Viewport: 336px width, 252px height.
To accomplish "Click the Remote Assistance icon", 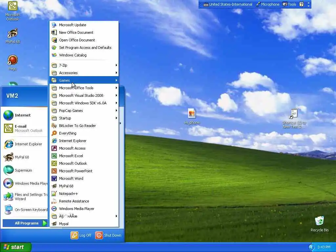I will pyautogui.click(x=54, y=201).
